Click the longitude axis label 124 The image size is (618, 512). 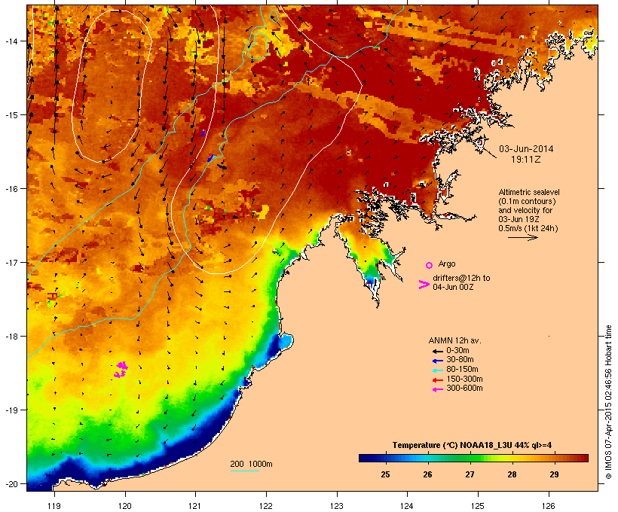(x=407, y=506)
